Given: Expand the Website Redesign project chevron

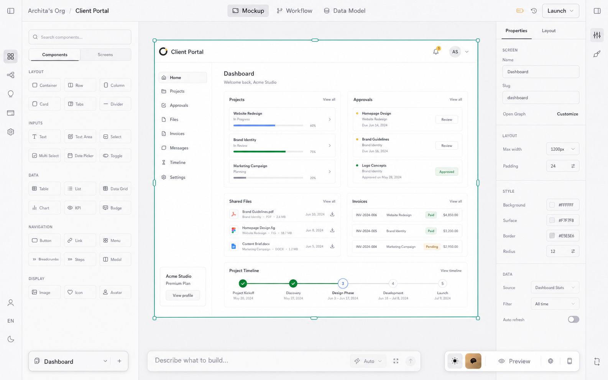Looking at the screenshot, I should tap(330, 120).
